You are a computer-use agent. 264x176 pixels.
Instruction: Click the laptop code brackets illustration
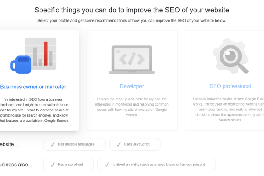pos(132,60)
